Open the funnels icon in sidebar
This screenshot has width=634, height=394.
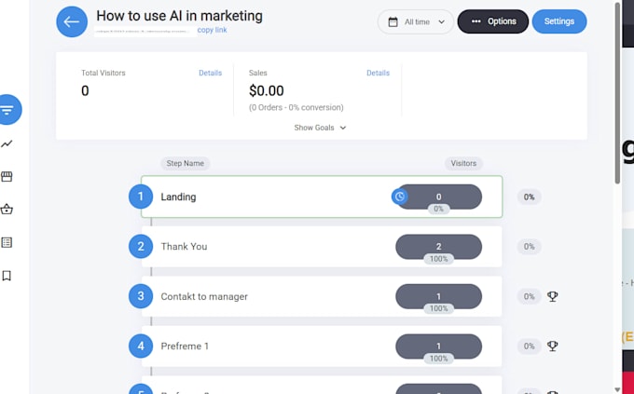tap(7, 110)
